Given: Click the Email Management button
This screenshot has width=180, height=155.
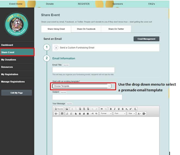Looking at the screenshot, I should point(146,39).
